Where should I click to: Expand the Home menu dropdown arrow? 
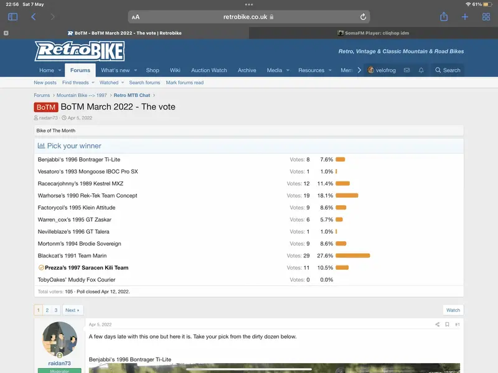coord(59,70)
